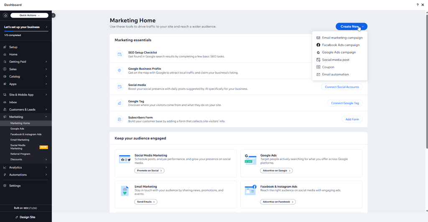
Task: Expand the Sales submenu
Action: 46,69
